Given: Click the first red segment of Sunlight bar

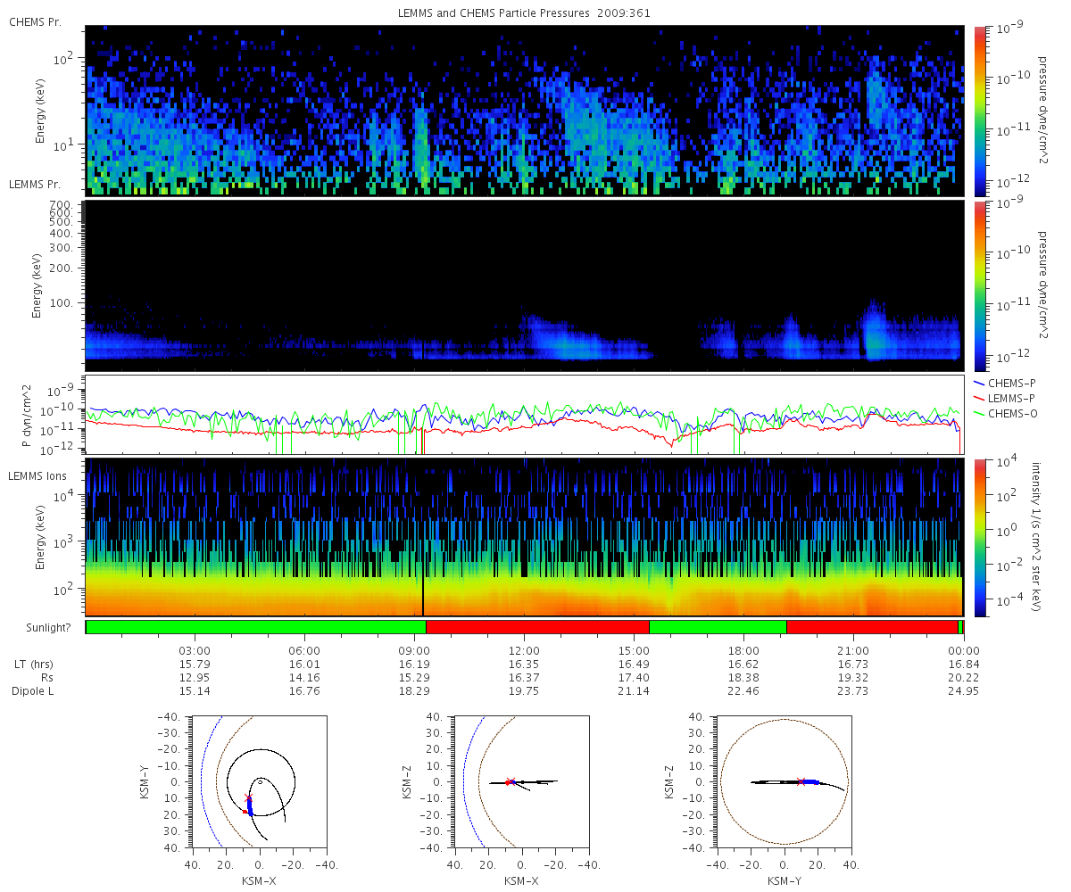Looking at the screenshot, I should click(537, 627).
